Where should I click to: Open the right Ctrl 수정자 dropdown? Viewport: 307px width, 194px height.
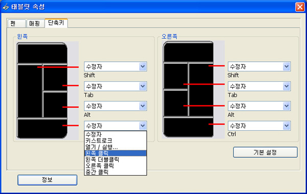click(259, 126)
